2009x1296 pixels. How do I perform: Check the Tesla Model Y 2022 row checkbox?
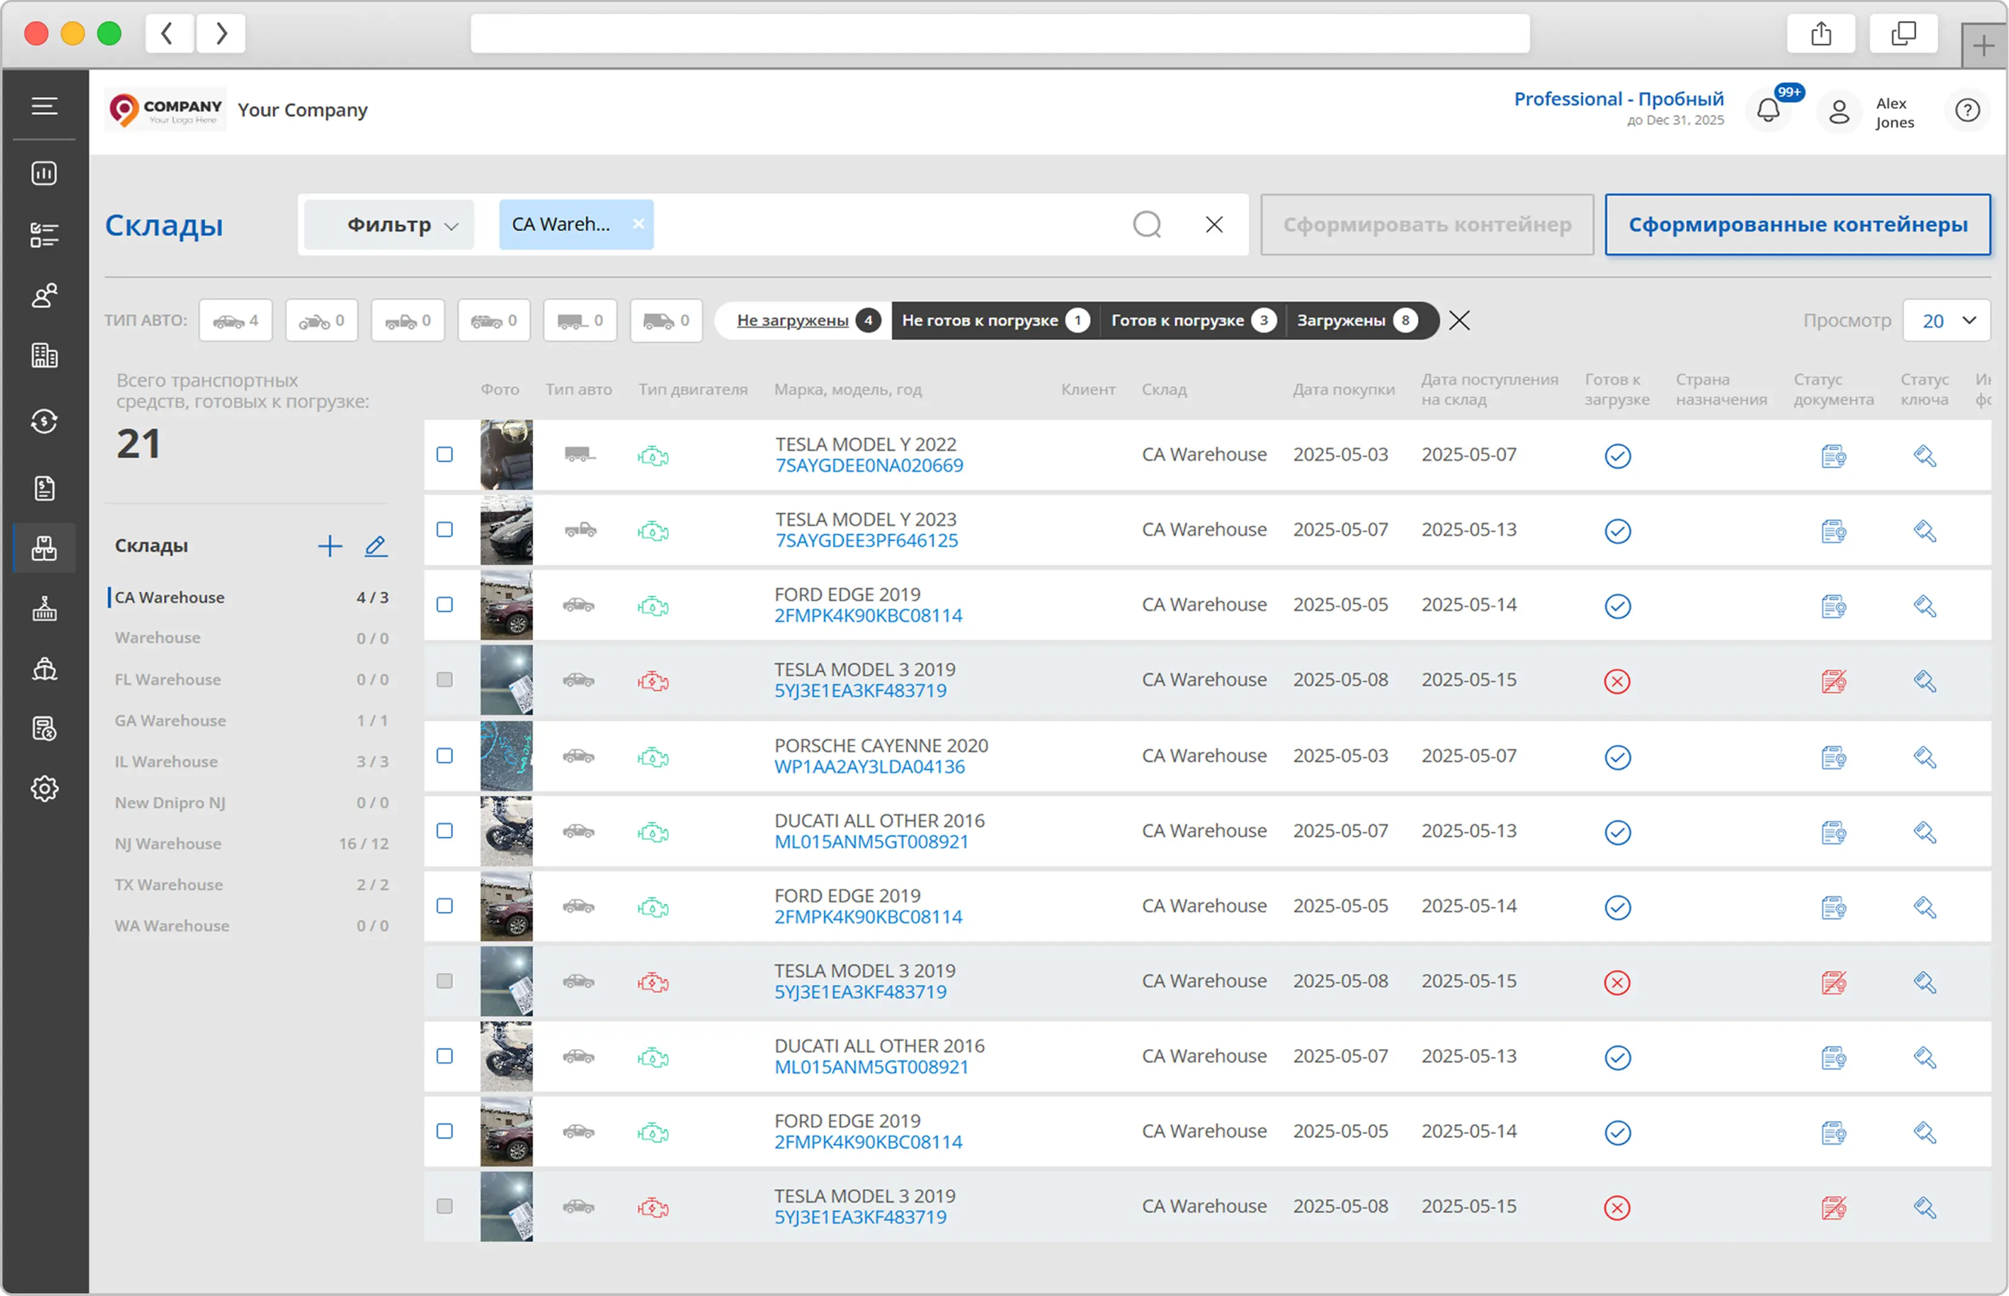[x=444, y=454]
